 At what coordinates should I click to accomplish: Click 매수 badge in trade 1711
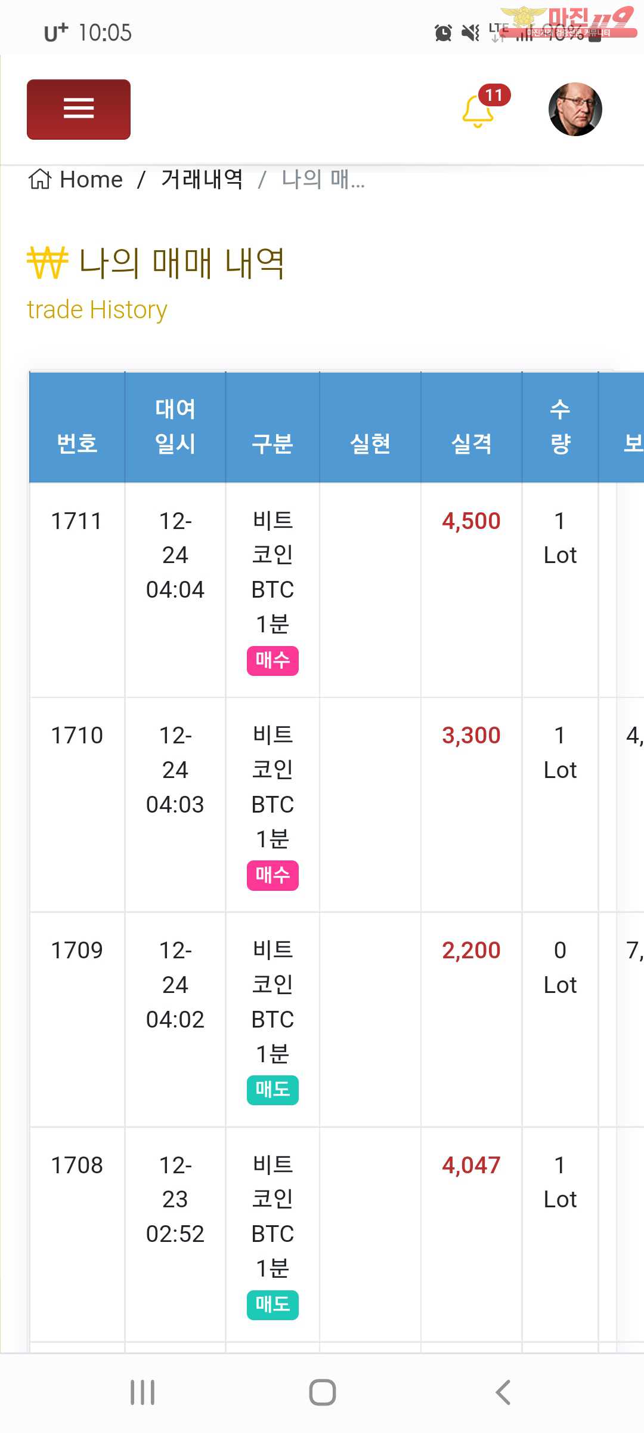point(273,660)
